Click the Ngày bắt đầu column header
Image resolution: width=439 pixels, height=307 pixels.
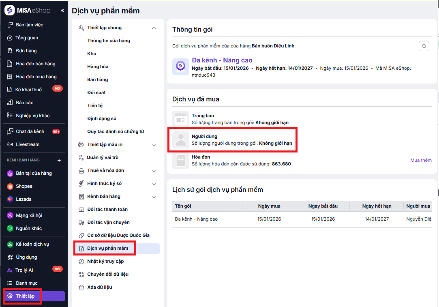click(x=323, y=206)
